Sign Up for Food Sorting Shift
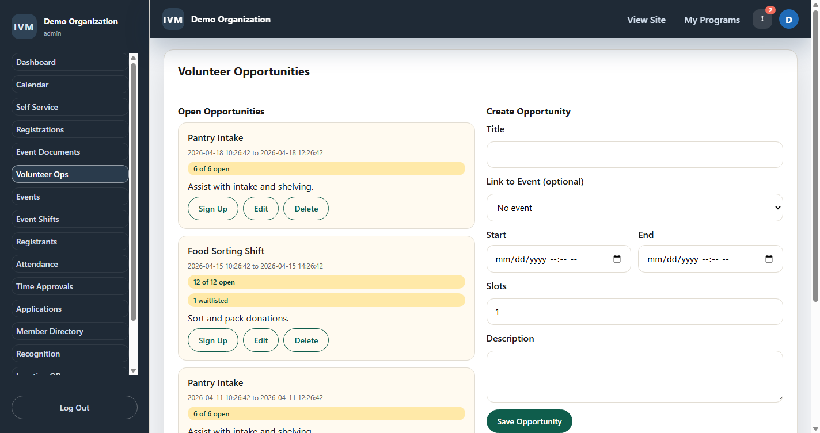Image resolution: width=820 pixels, height=433 pixels. click(212, 340)
